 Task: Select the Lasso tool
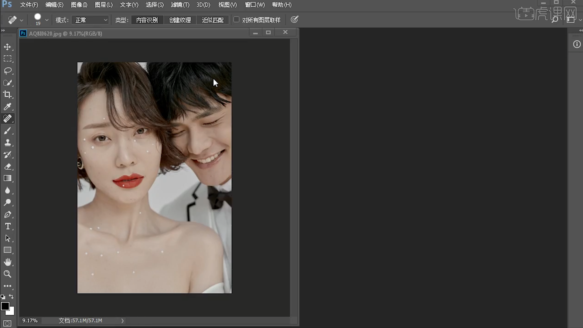pos(7,71)
